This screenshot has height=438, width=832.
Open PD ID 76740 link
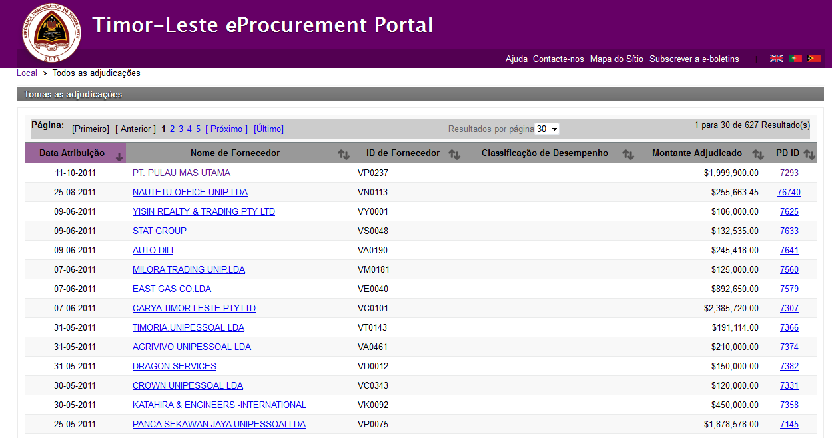pos(789,193)
